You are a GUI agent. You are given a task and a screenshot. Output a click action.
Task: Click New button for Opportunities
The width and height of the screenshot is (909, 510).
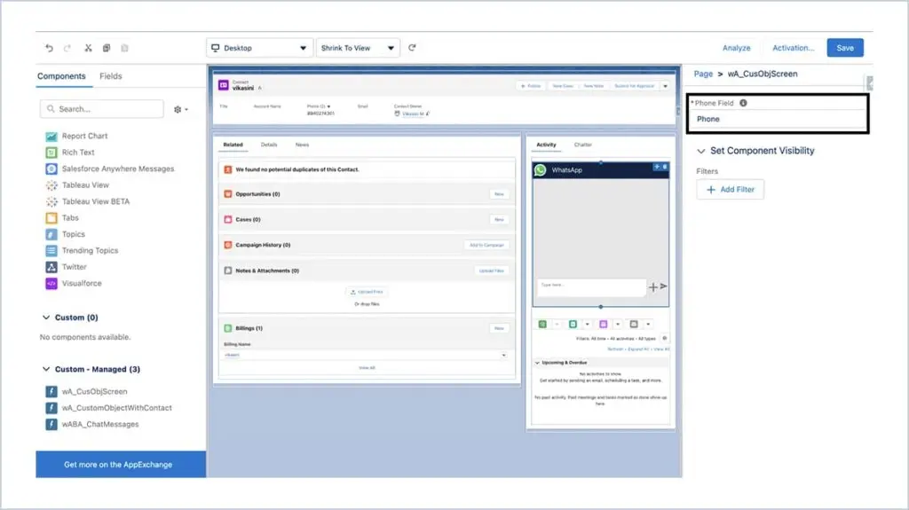pyautogui.click(x=499, y=194)
